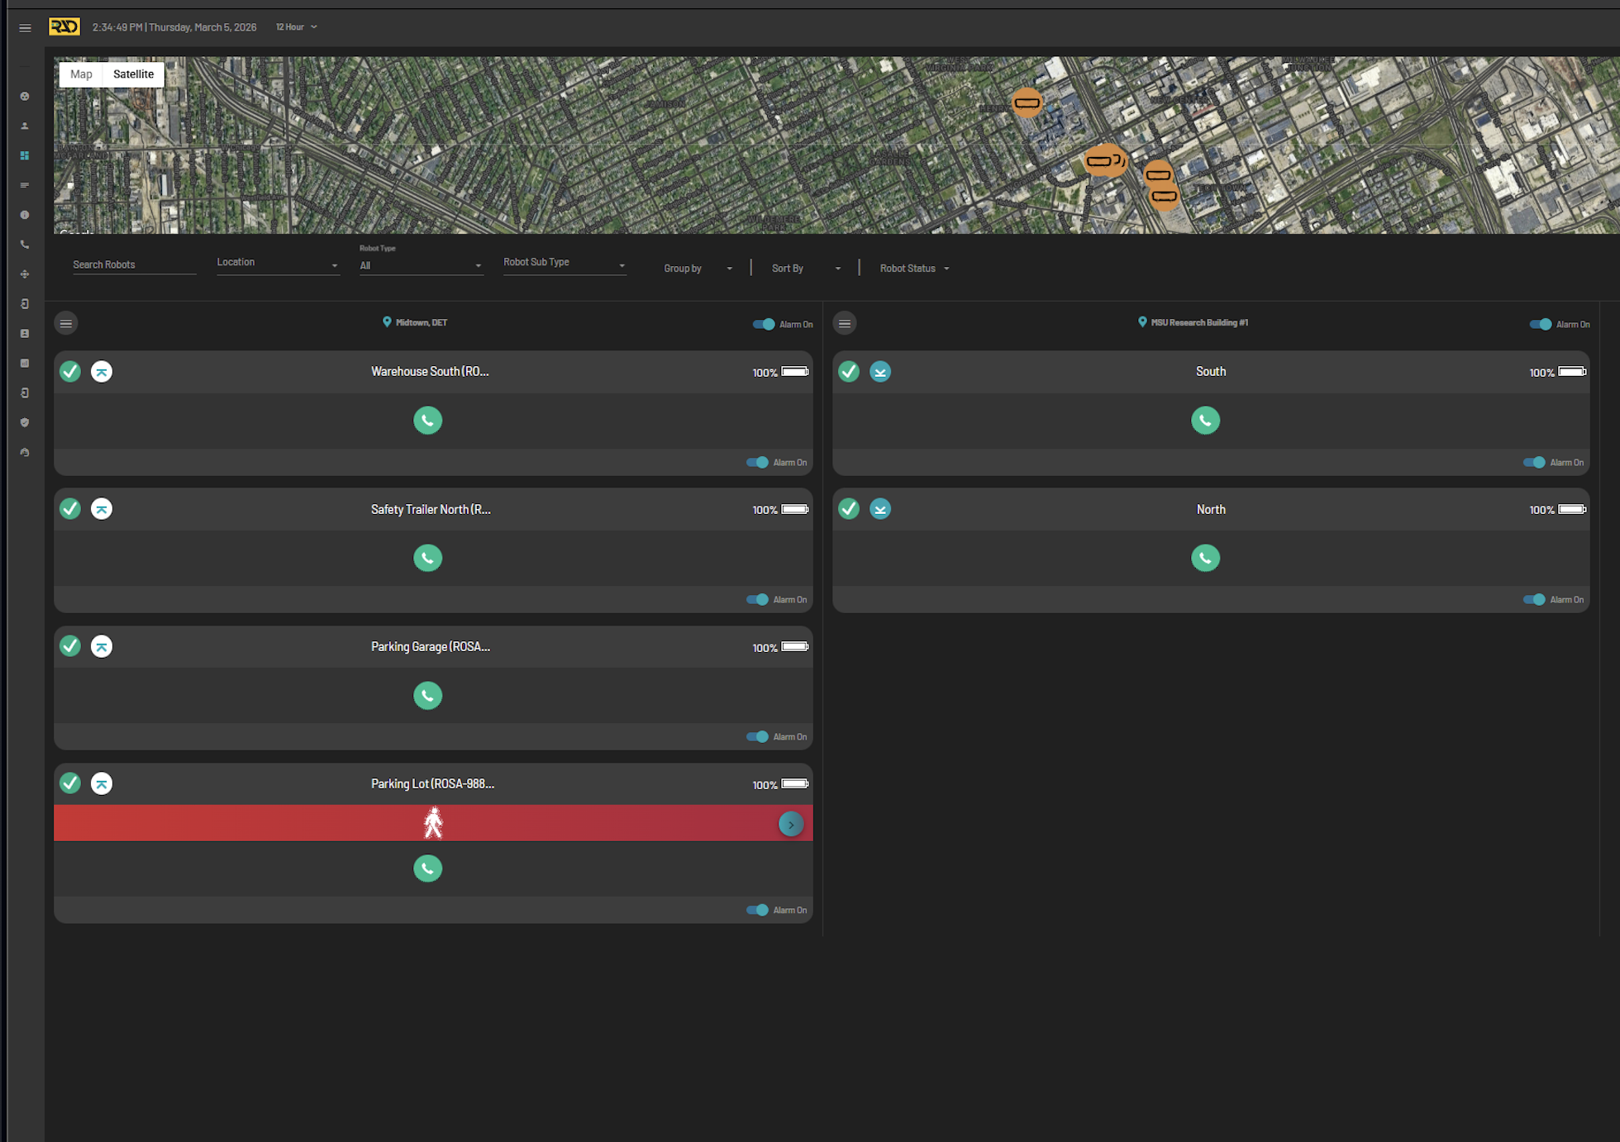Open the Location filter dropdown

(278, 263)
